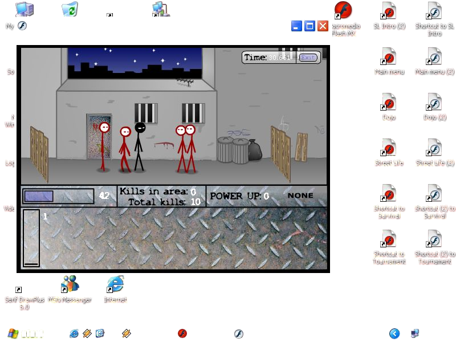The image size is (456, 342).
Task: Click the red Flash icon in the taskbar
Action: [182, 333]
